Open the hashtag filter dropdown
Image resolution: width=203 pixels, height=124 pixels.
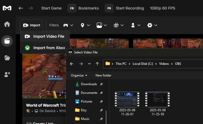tap(118, 25)
